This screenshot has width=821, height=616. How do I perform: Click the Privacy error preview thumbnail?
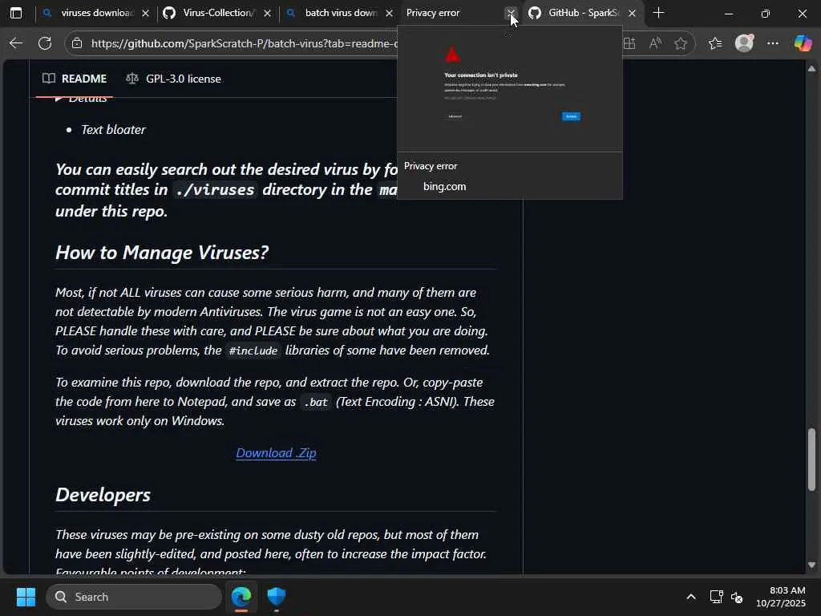510,89
